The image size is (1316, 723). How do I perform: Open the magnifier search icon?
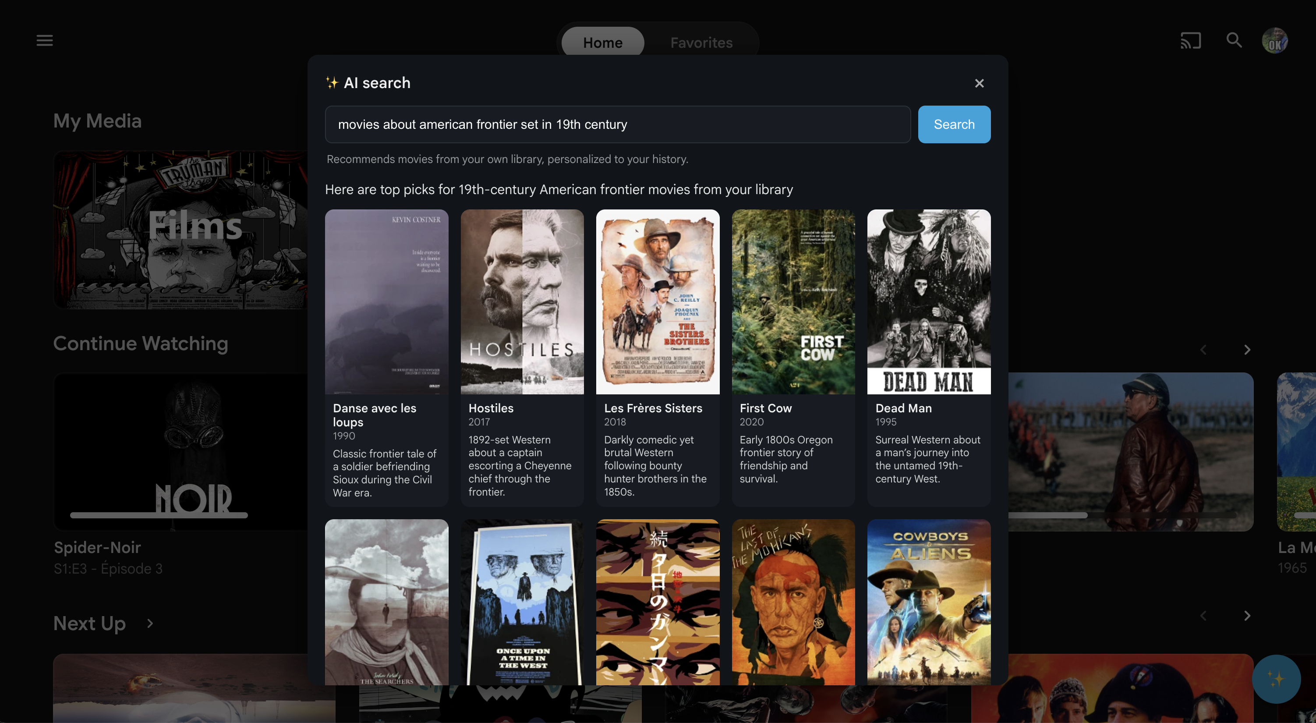click(x=1234, y=40)
